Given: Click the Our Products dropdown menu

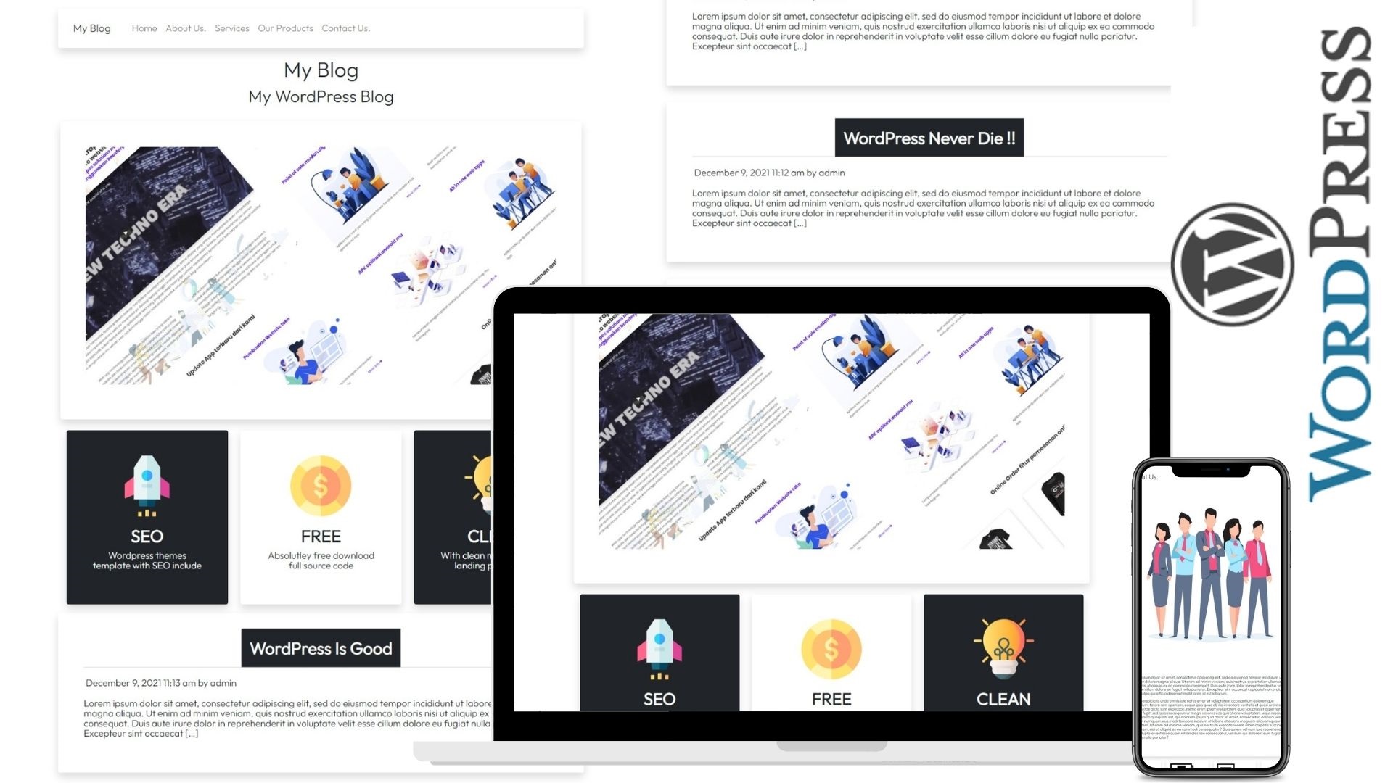Looking at the screenshot, I should (x=285, y=28).
